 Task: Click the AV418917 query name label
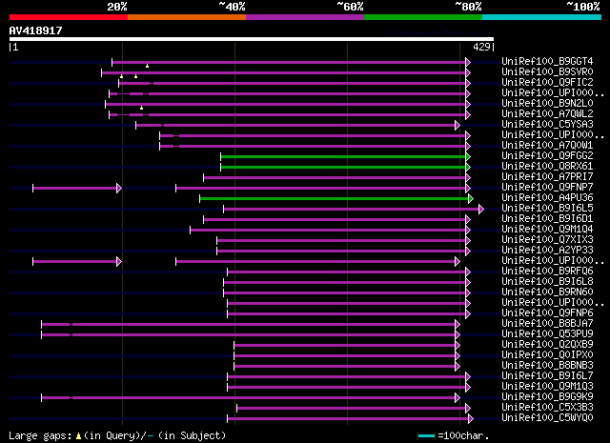(x=36, y=30)
